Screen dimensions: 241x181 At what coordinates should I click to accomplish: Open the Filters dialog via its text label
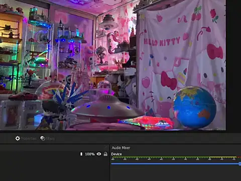coord(50,139)
